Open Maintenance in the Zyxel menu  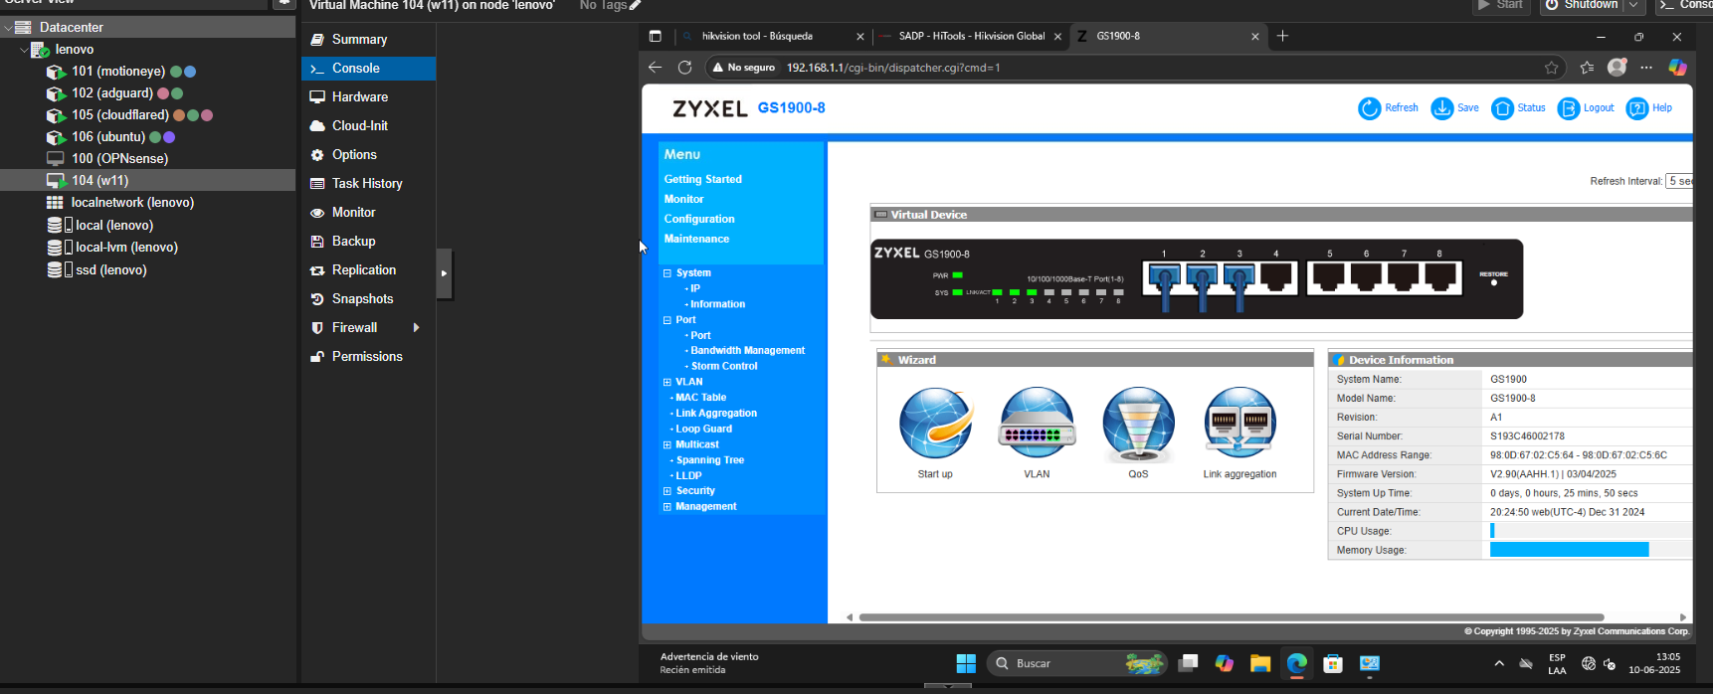[696, 239]
